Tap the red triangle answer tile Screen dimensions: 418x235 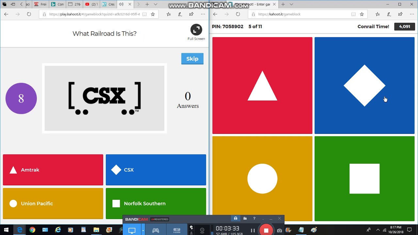point(262,86)
